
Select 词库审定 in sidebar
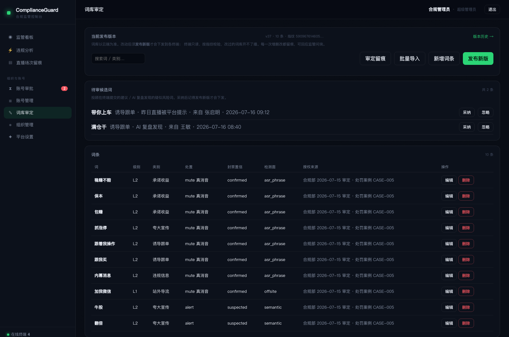click(38, 113)
